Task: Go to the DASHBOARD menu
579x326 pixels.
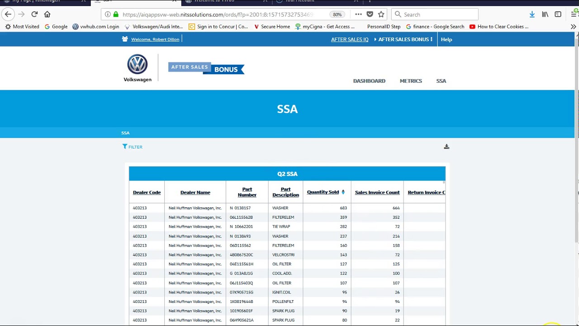Action: tap(369, 81)
